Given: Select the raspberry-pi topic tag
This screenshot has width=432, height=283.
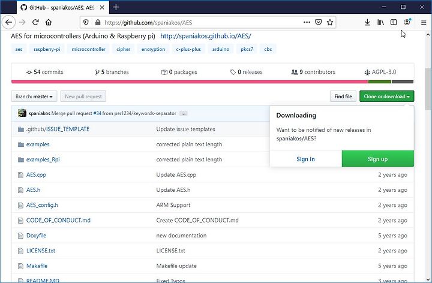Looking at the screenshot, I should (x=47, y=49).
